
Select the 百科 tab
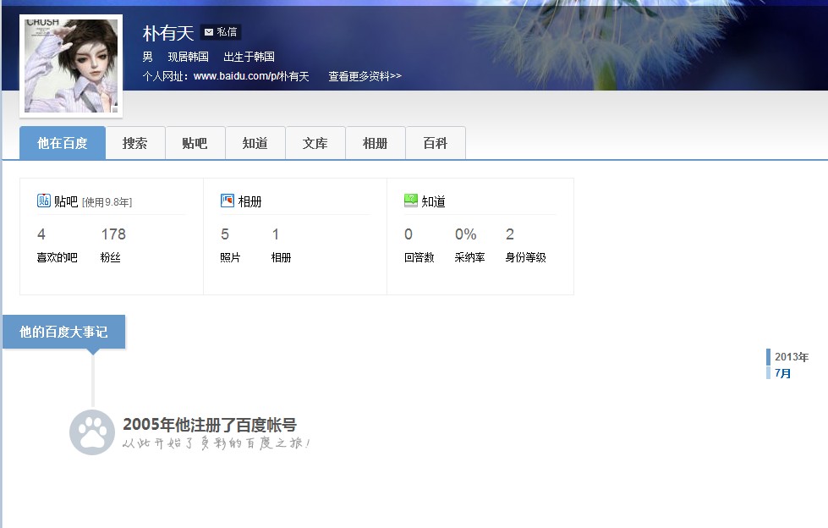tap(436, 143)
